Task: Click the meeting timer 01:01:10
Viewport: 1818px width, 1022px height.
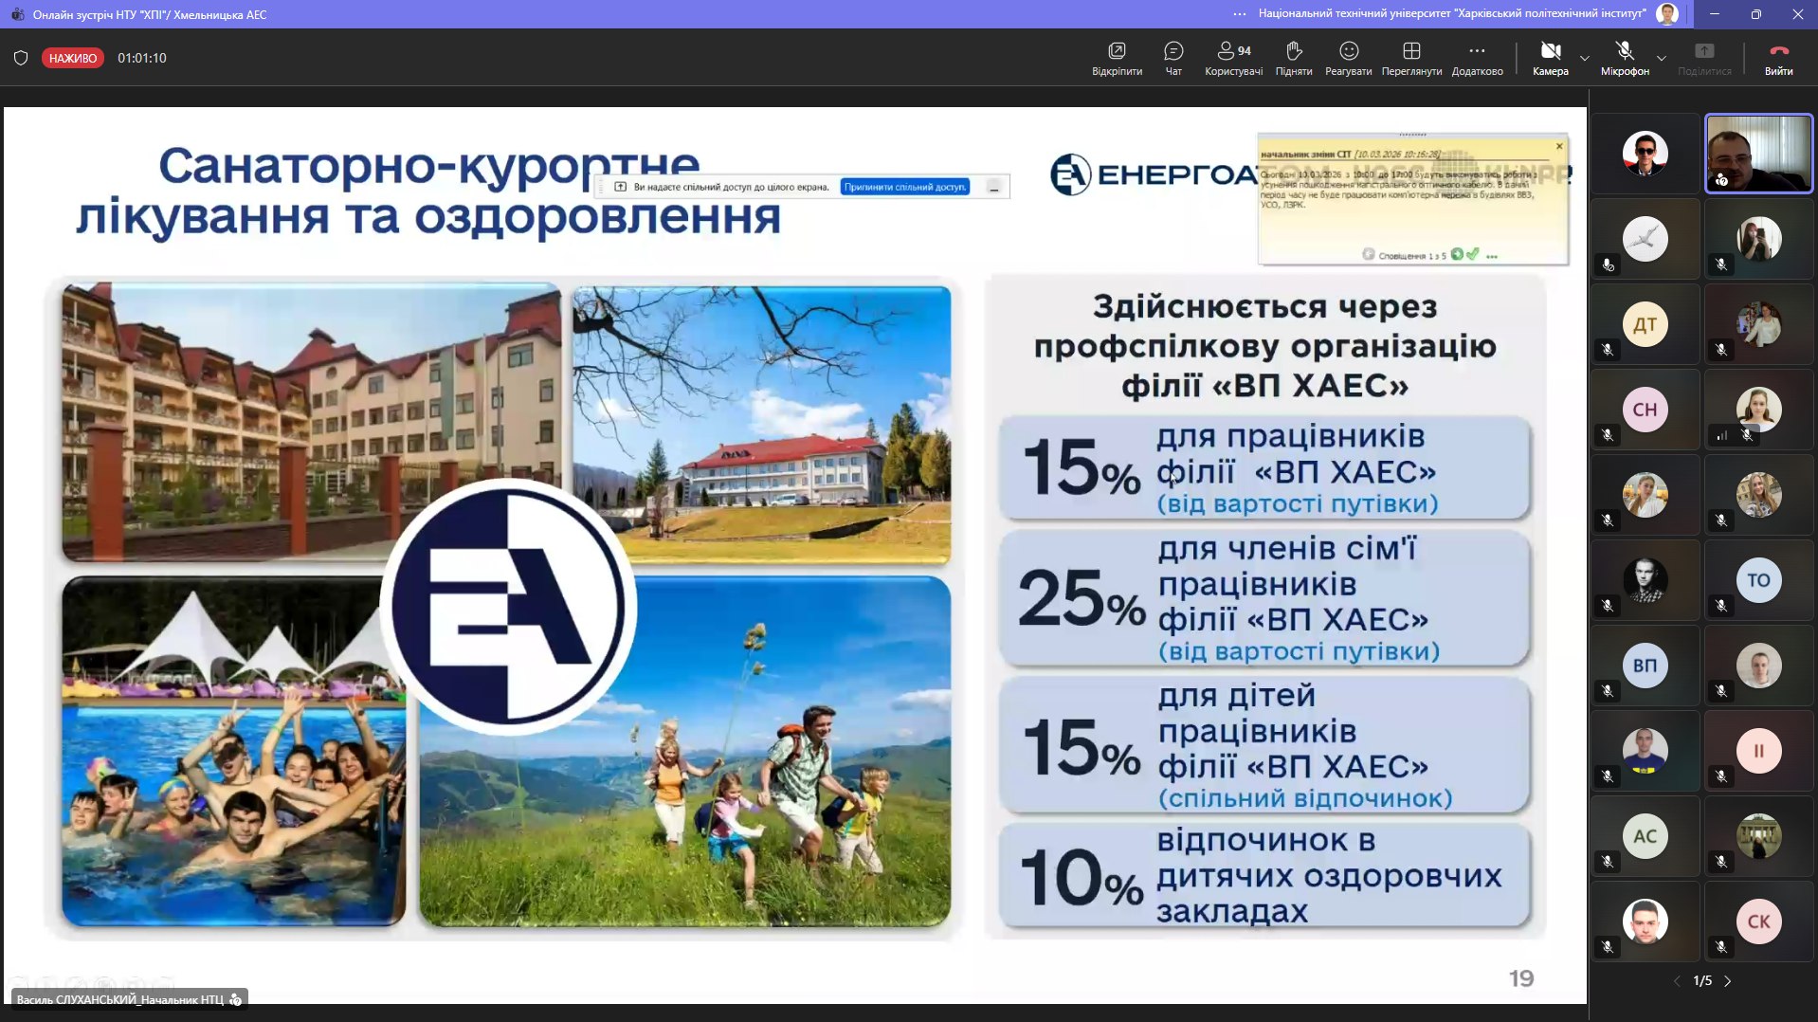Action: [142, 58]
